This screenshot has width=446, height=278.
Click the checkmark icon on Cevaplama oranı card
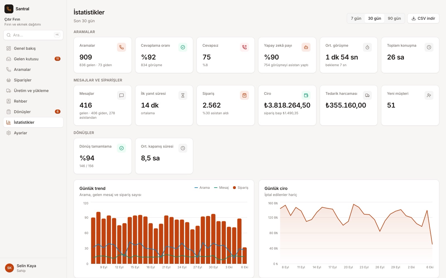coord(183,47)
